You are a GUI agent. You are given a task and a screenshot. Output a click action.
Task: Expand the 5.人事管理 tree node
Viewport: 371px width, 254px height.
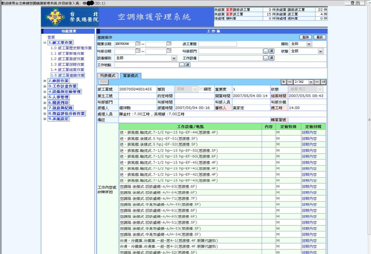tap(45, 97)
